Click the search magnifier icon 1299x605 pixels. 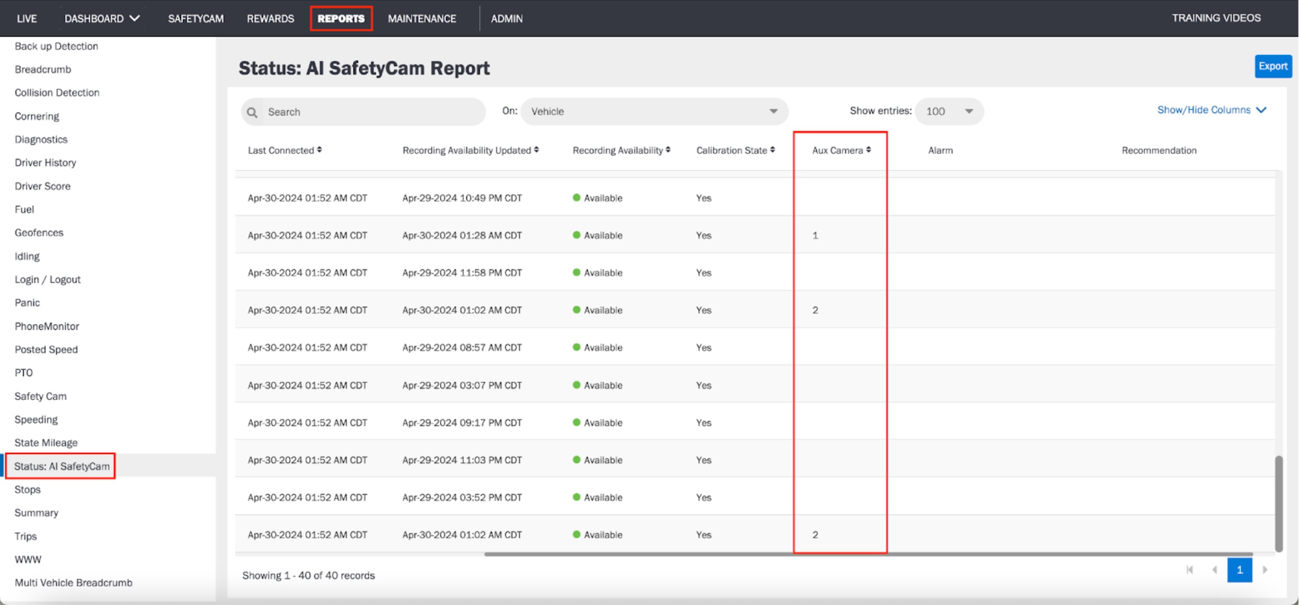(252, 112)
